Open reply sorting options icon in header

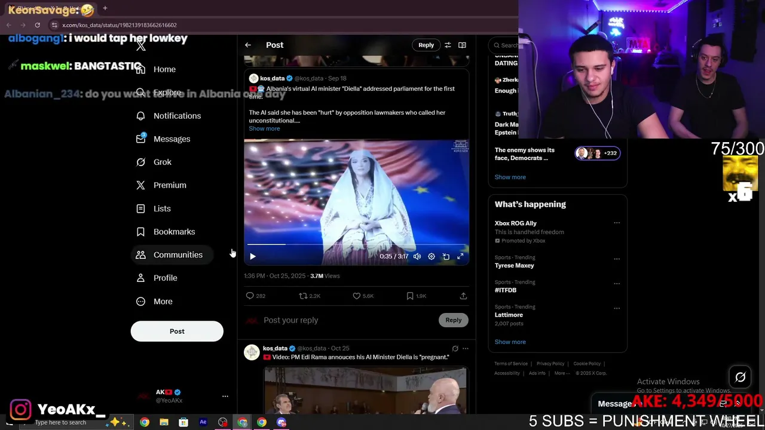coord(448,45)
